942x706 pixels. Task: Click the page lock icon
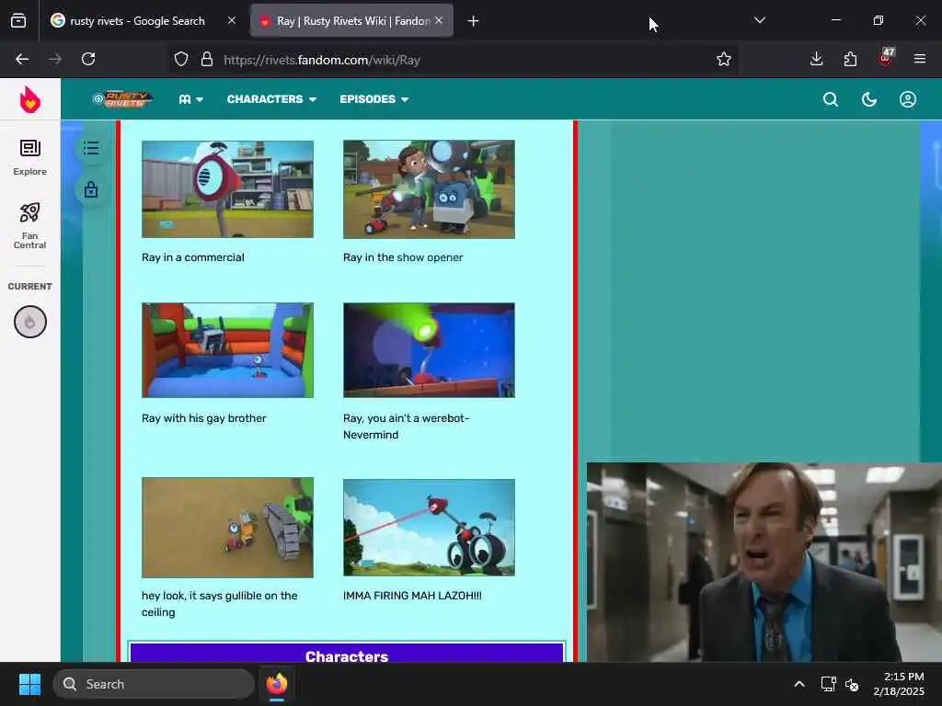(91, 189)
